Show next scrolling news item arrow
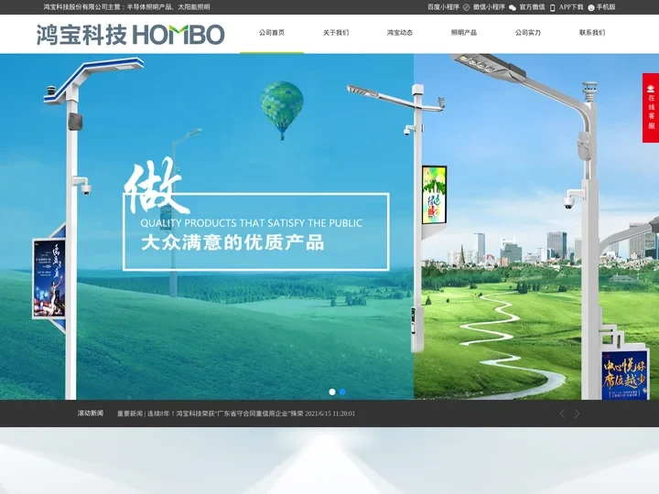Screen dimensions: 659x494 click(x=577, y=413)
